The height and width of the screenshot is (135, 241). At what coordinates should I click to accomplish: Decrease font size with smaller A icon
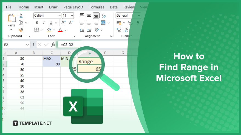pyautogui.click(x=71, y=23)
